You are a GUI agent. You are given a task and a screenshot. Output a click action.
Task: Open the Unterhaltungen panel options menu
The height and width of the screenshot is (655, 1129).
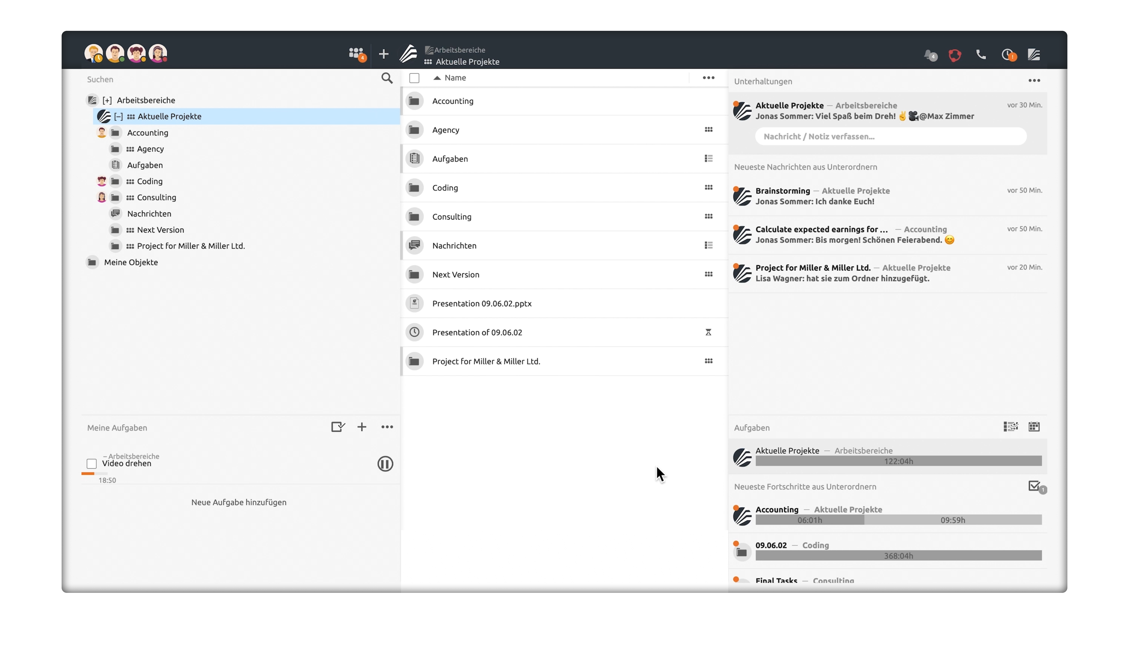pyautogui.click(x=1034, y=81)
